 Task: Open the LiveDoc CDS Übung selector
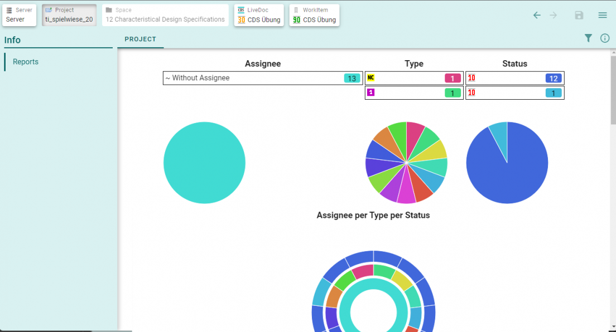[259, 15]
